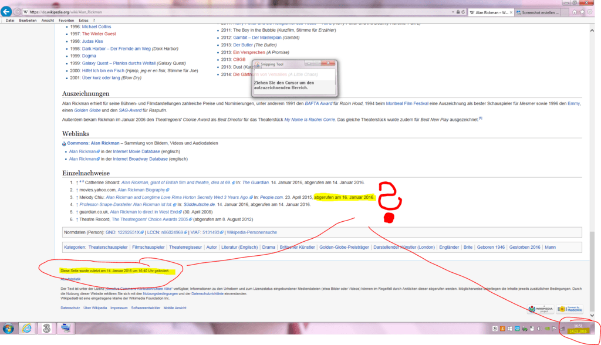Go back with the blue back arrow

6,12
